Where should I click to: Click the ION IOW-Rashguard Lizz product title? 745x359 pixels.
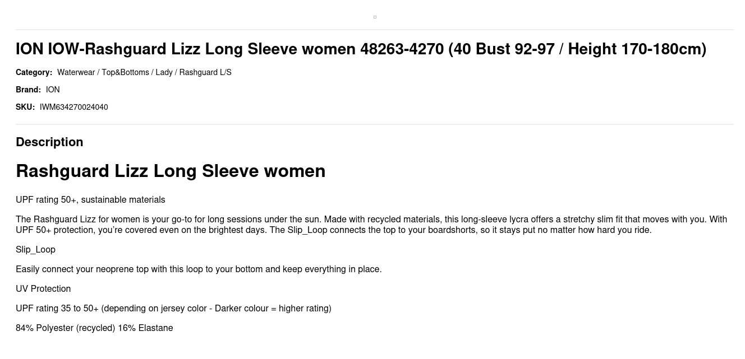[x=361, y=49]
